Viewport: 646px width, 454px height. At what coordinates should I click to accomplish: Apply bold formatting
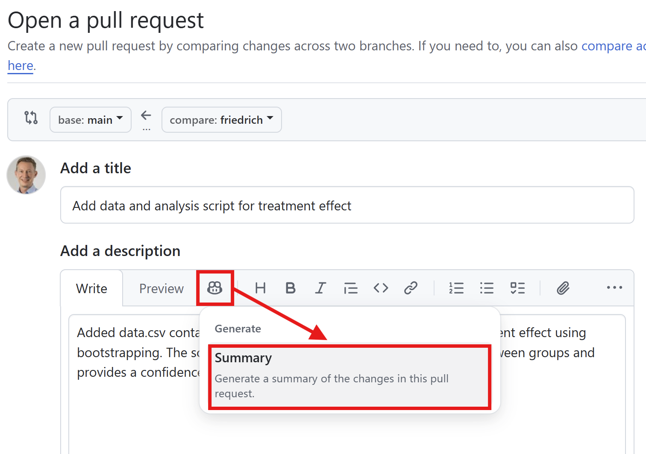[x=291, y=288]
